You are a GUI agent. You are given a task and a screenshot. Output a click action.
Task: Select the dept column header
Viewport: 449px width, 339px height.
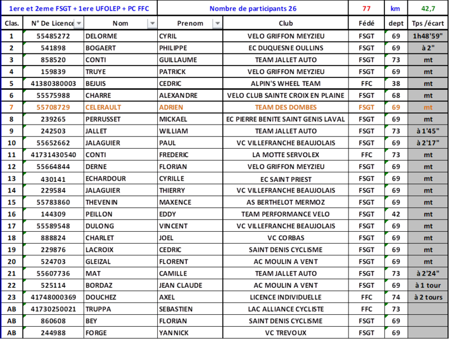pos(396,23)
